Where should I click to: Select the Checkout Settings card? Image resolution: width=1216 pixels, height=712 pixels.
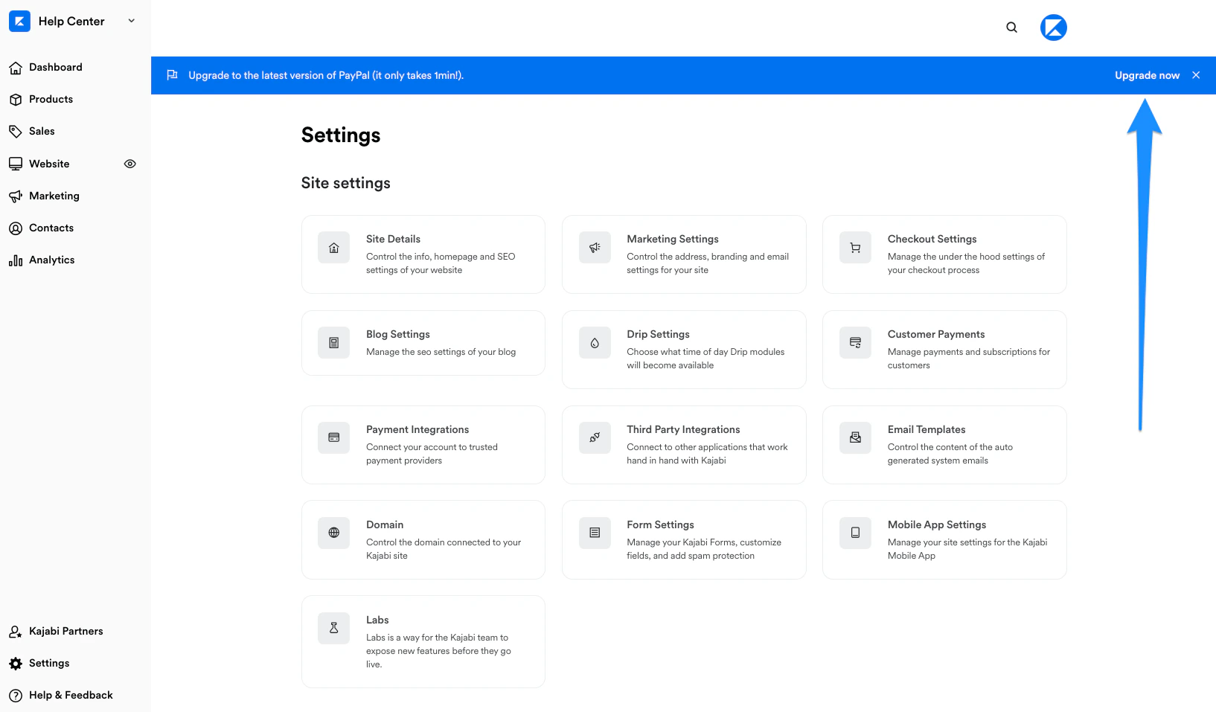[x=944, y=254]
